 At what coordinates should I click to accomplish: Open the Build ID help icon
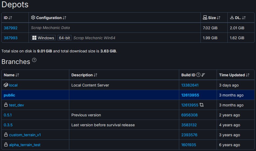198,75
